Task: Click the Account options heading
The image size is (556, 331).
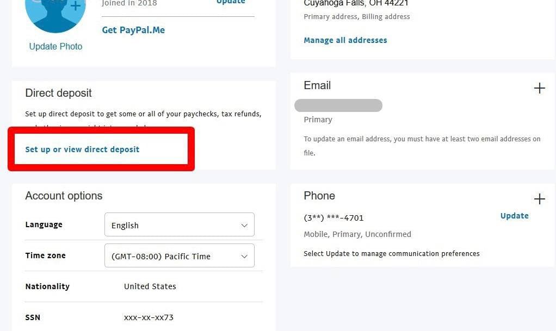Action: tap(64, 196)
